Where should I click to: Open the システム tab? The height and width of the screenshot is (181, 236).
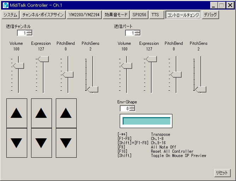[11, 15]
